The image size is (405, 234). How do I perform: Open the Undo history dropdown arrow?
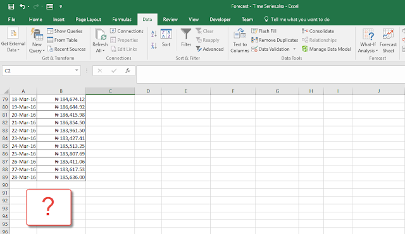click(x=28, y=6)
